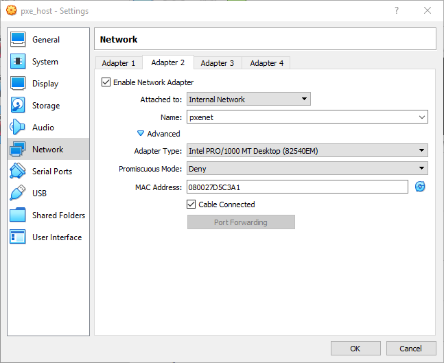
Task: Click the disabled Port Forwarding button
Action: [241, 222]
